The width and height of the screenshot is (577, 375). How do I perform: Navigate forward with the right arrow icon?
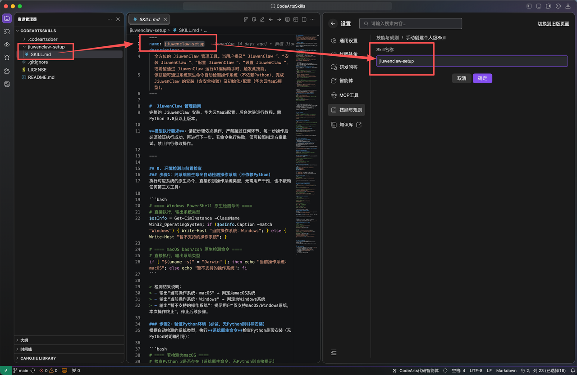[279, 19]
